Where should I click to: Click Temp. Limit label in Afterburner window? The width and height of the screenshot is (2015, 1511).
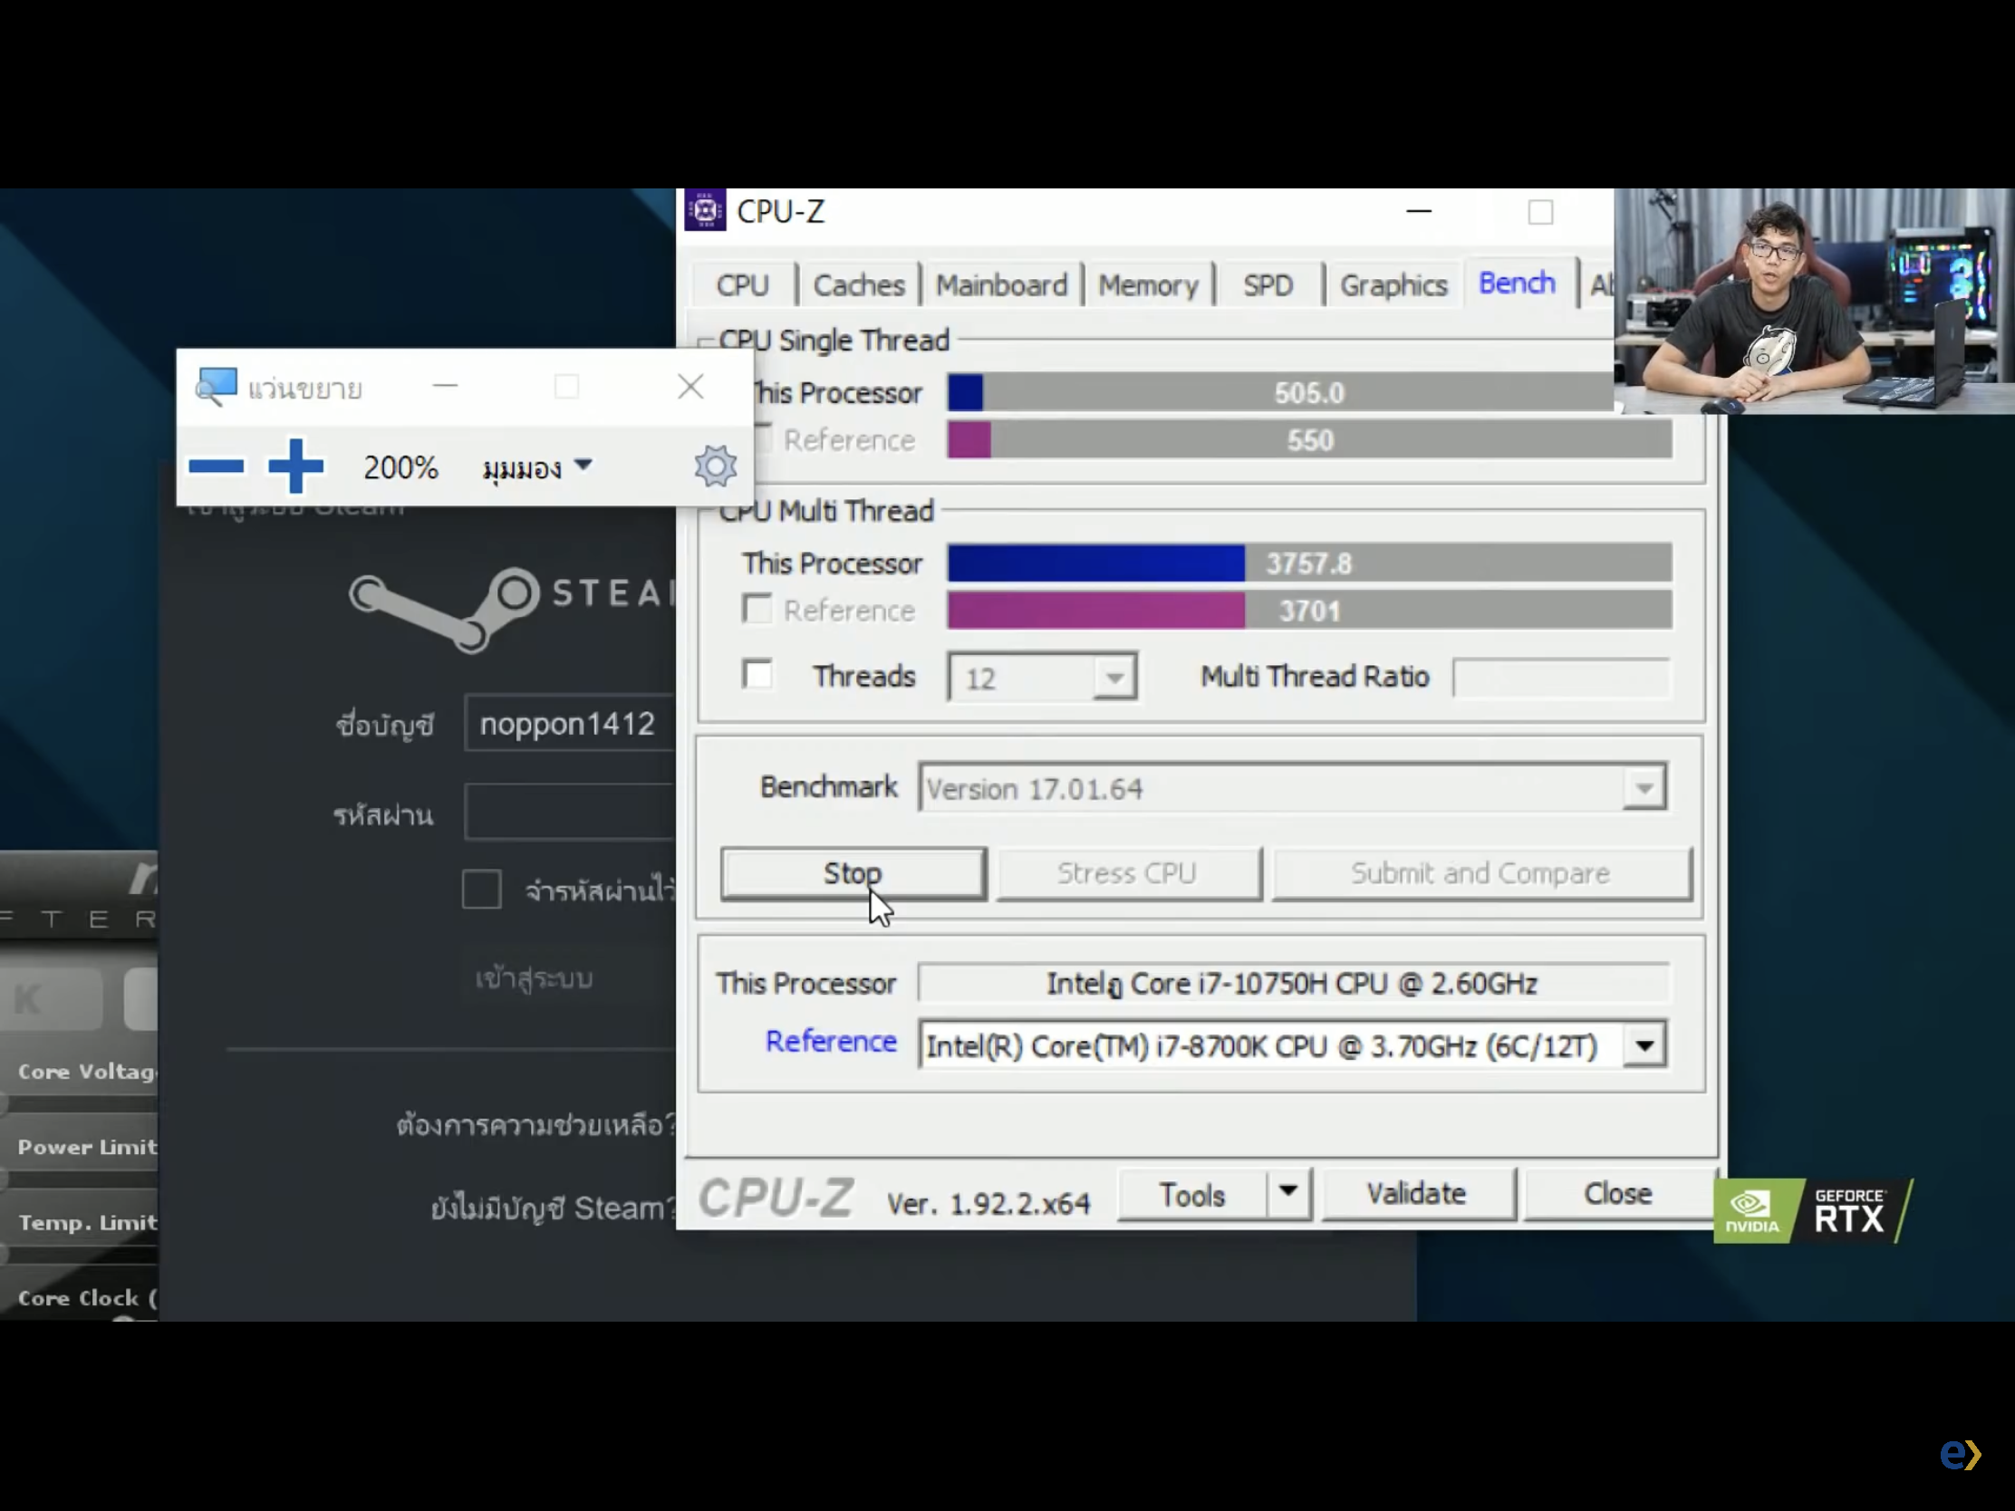pyautogui.click(x=88, y=1222)
